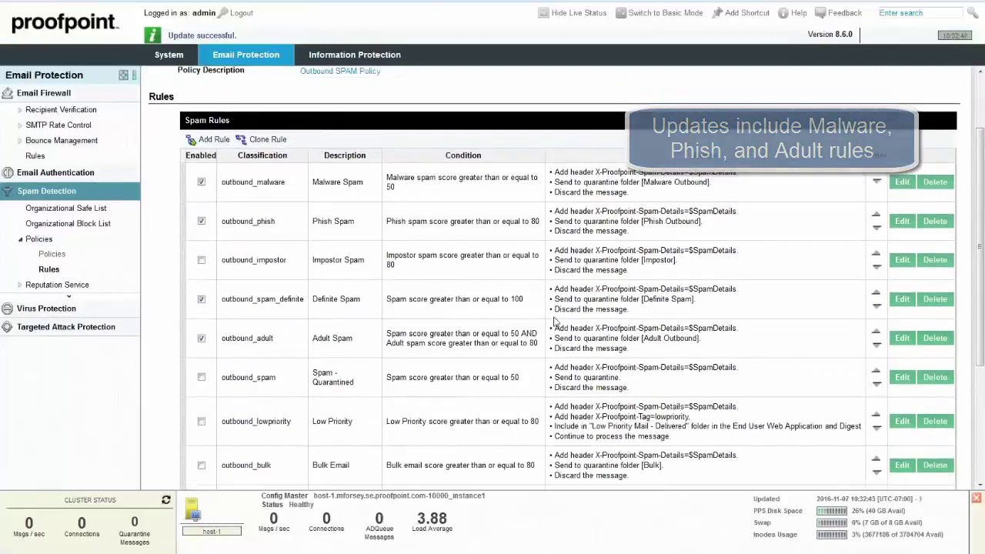Edit the outbound_impostor rule
The image size is (985, 554).
click(902, 260)
